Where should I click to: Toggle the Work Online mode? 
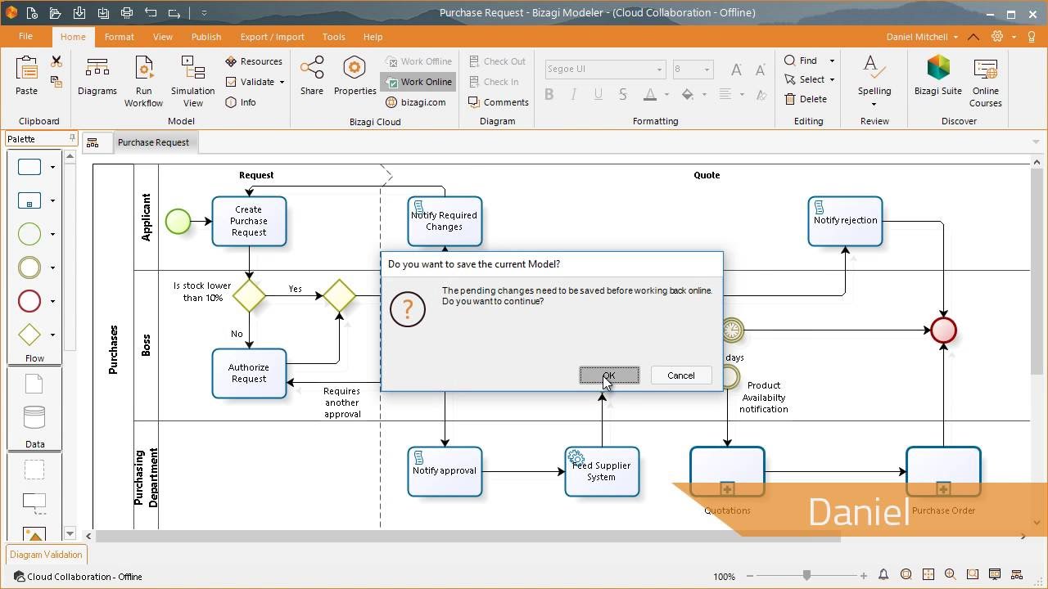click(x=418, y=82)
